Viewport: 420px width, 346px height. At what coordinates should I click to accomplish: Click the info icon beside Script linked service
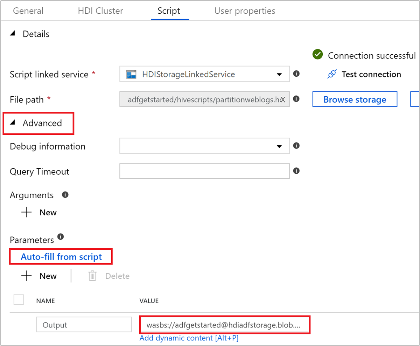(x=296, y=74)
